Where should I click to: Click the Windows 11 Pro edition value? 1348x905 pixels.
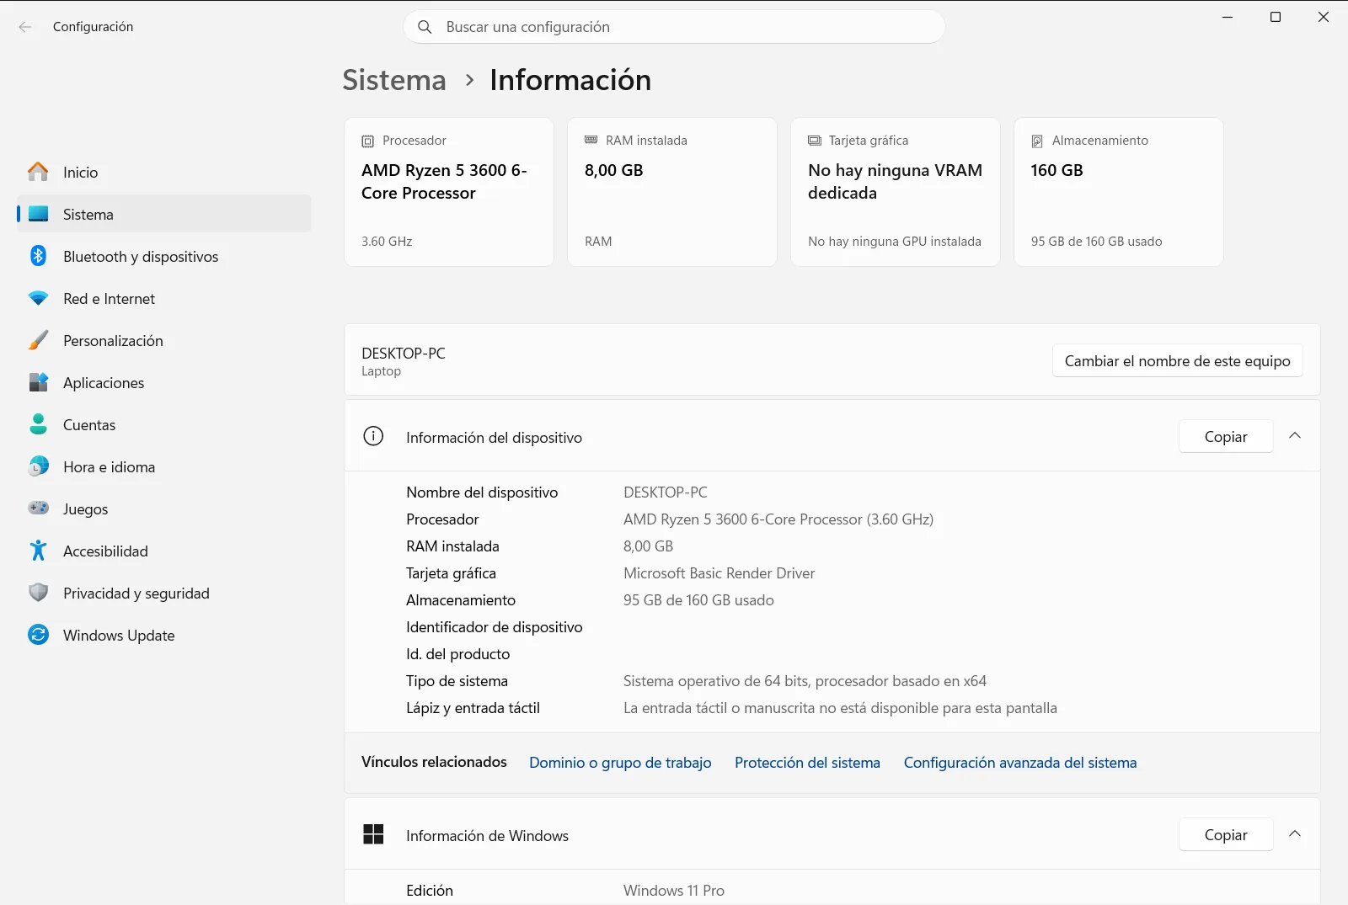(674, 891)
